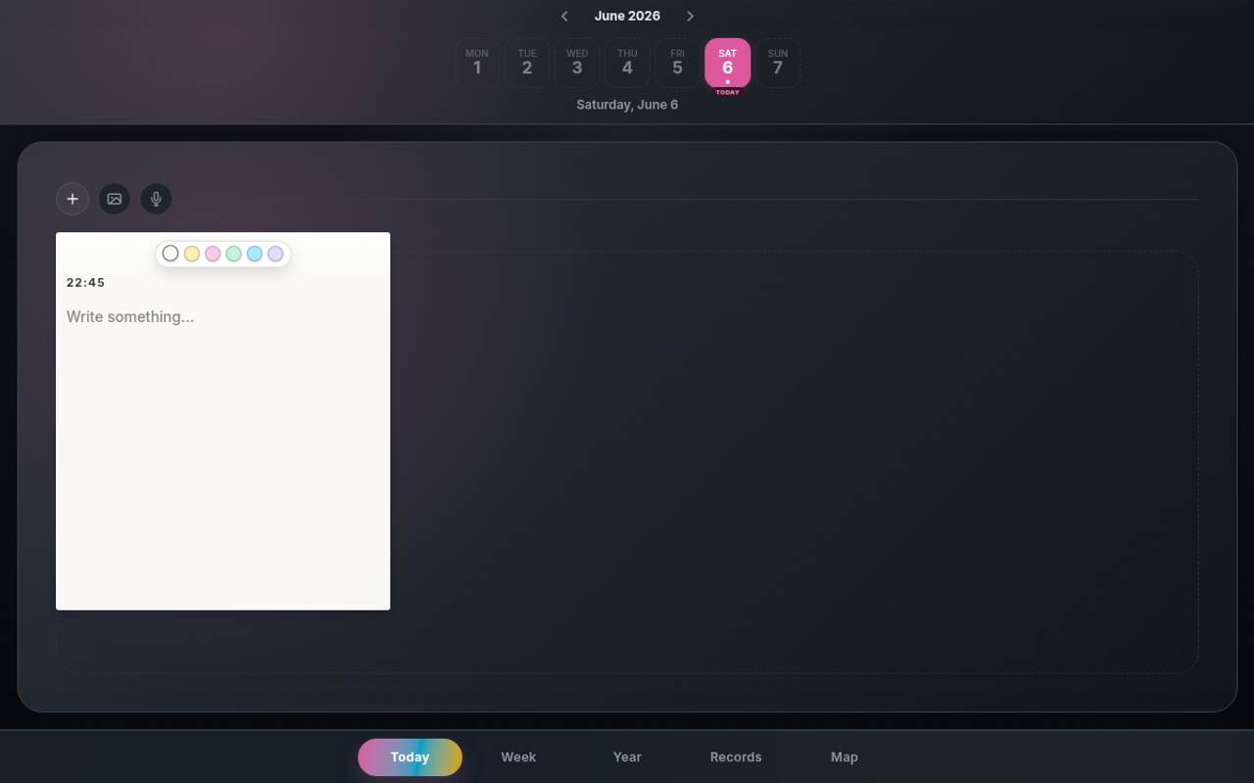Pick the lavender note color swatch

click(275, 253)
